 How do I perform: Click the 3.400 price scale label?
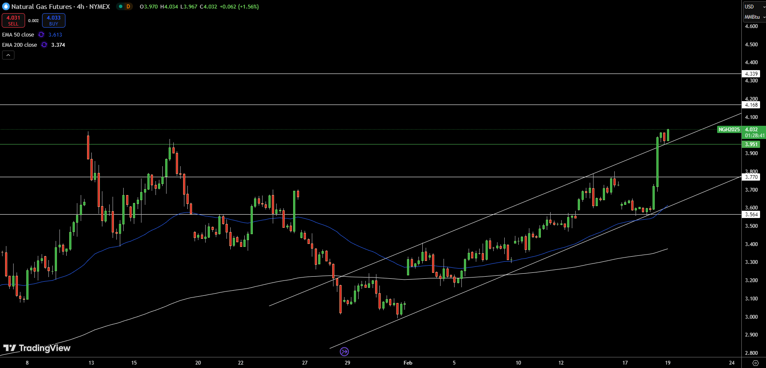[x=751, y=244]
